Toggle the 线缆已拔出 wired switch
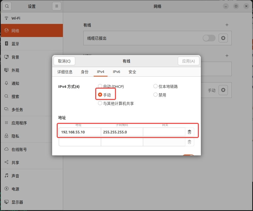The image size is (253, 211). click(x=209, y=38)
